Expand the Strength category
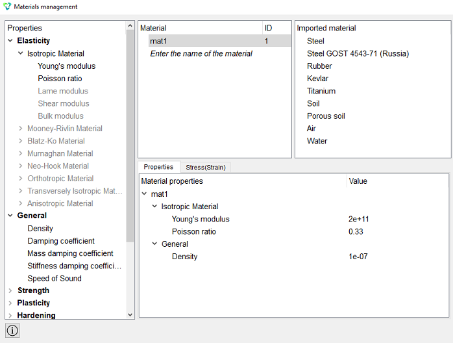Image resolution: width=453 pixels, height=343 pixels. 10,290
